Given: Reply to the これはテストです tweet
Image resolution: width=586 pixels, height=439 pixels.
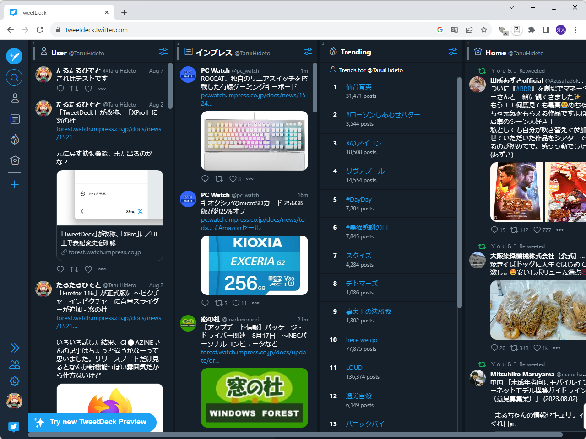Looking at the screenshot, I should coord(60,88).
